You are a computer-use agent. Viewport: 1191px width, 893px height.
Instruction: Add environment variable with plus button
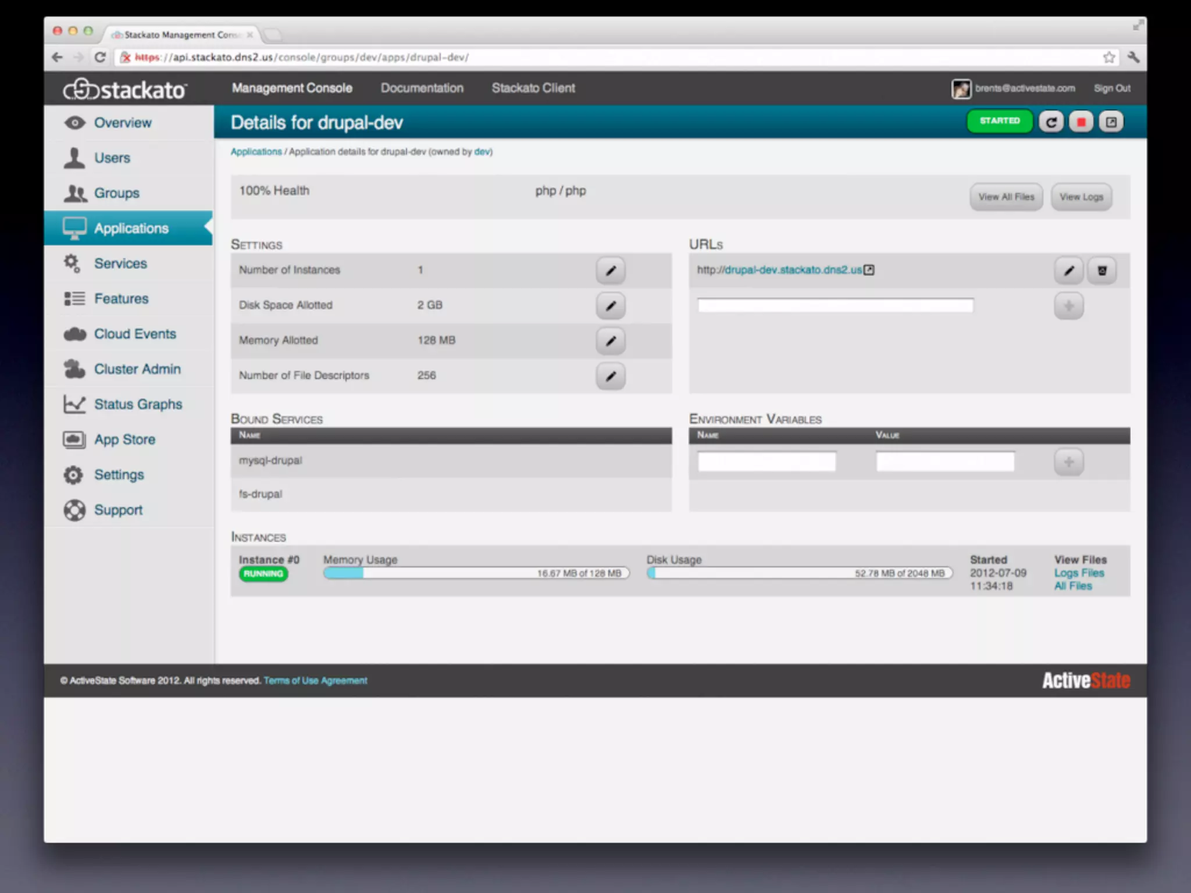[1068, 462]
